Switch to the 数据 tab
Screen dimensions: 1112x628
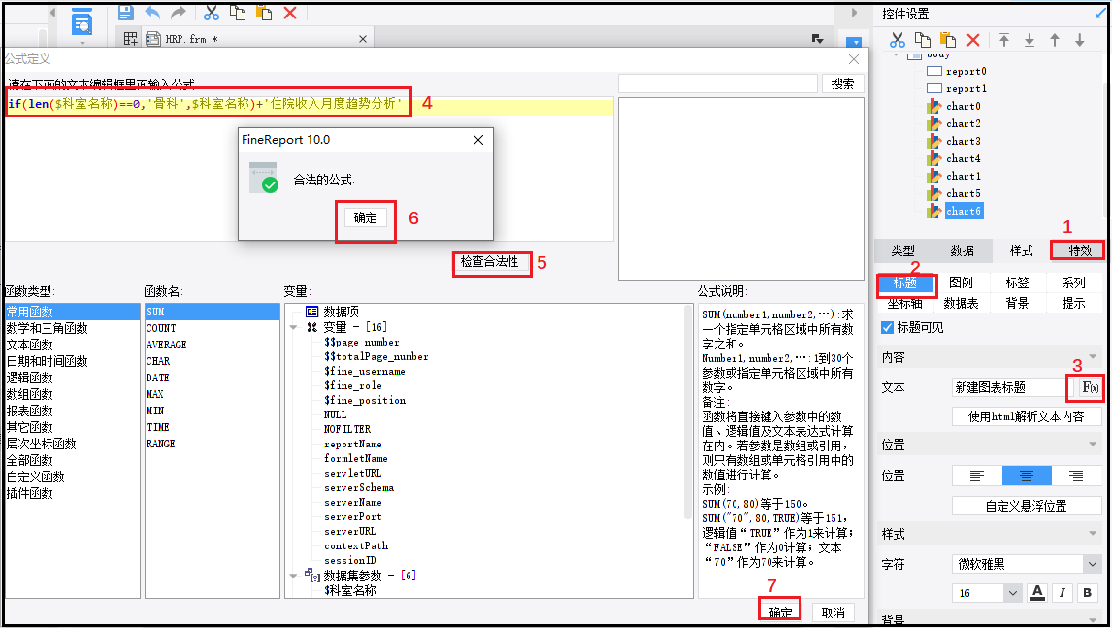(x=962, y=250)
